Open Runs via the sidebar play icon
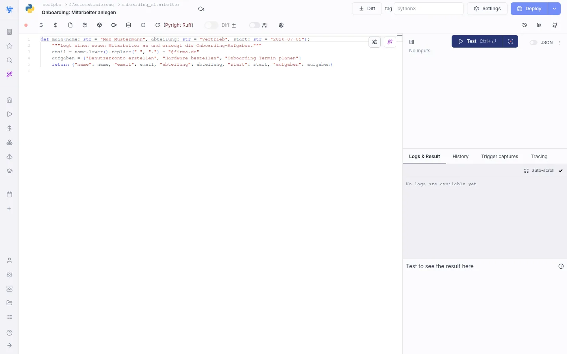 9,114
